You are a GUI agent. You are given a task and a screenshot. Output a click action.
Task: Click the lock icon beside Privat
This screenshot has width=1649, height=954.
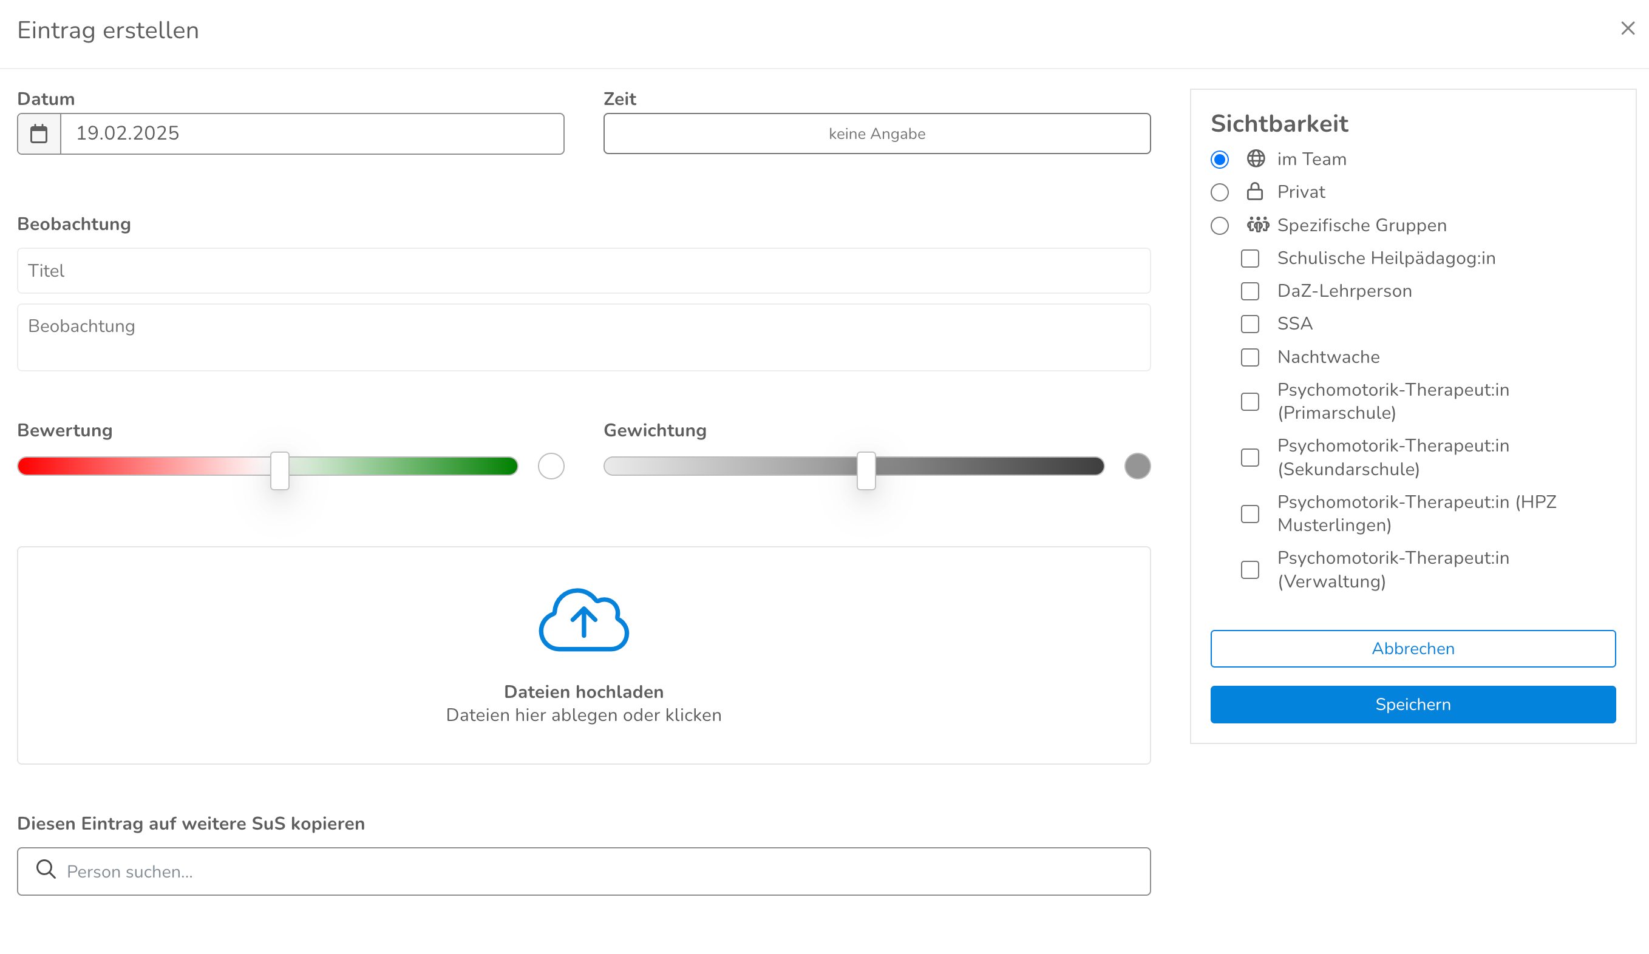[x=1254, y=192]
